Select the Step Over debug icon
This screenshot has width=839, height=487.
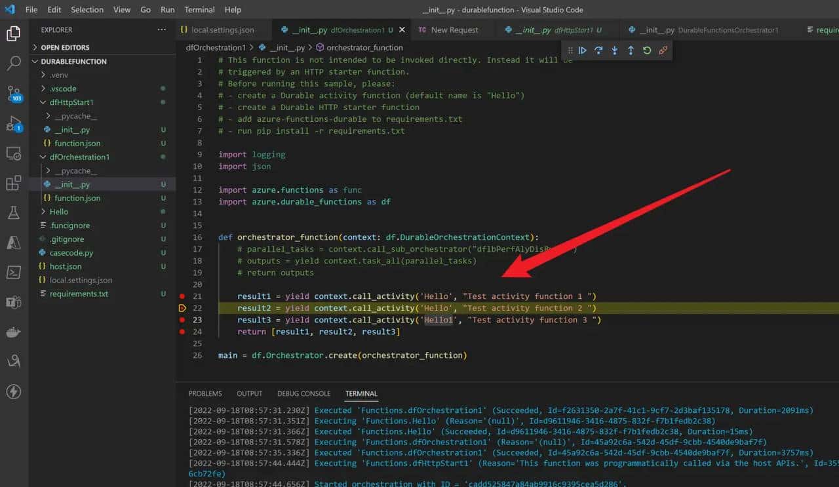coord(598,50)
